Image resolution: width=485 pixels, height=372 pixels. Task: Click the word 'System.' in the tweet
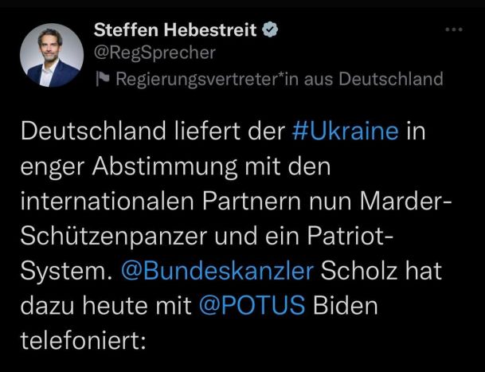[x=67, y=272]
